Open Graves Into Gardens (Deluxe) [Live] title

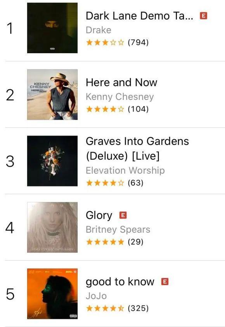137,148
